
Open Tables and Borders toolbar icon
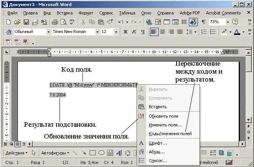(158, 22)
